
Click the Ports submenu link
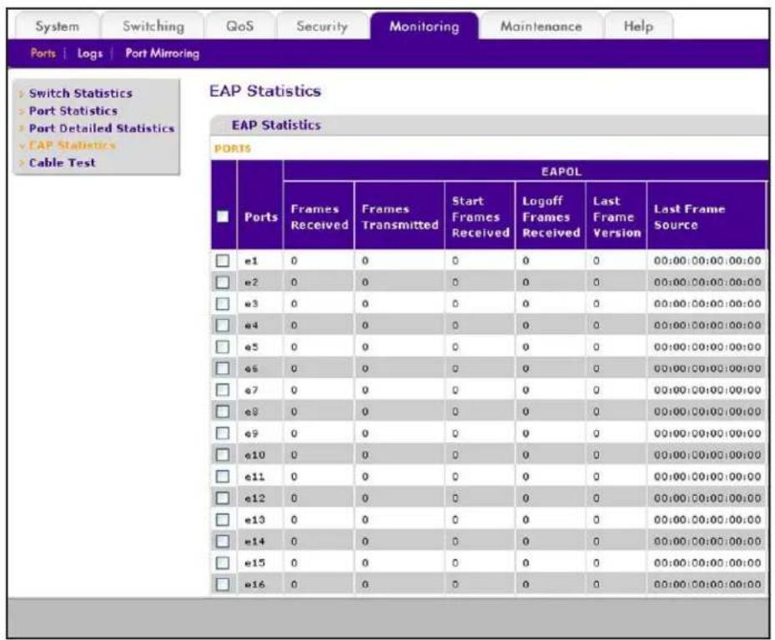click(43, 53)
